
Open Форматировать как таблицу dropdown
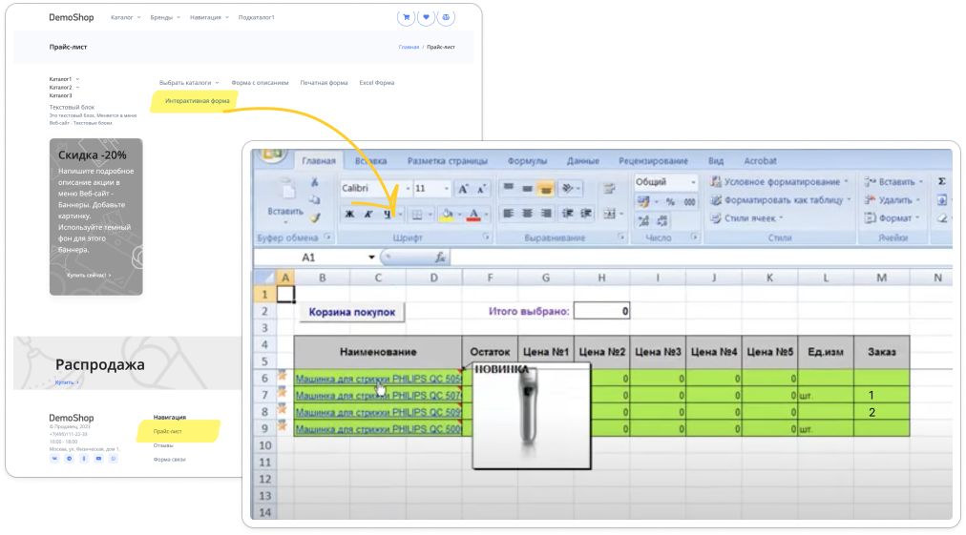click(x=781, y=200)
